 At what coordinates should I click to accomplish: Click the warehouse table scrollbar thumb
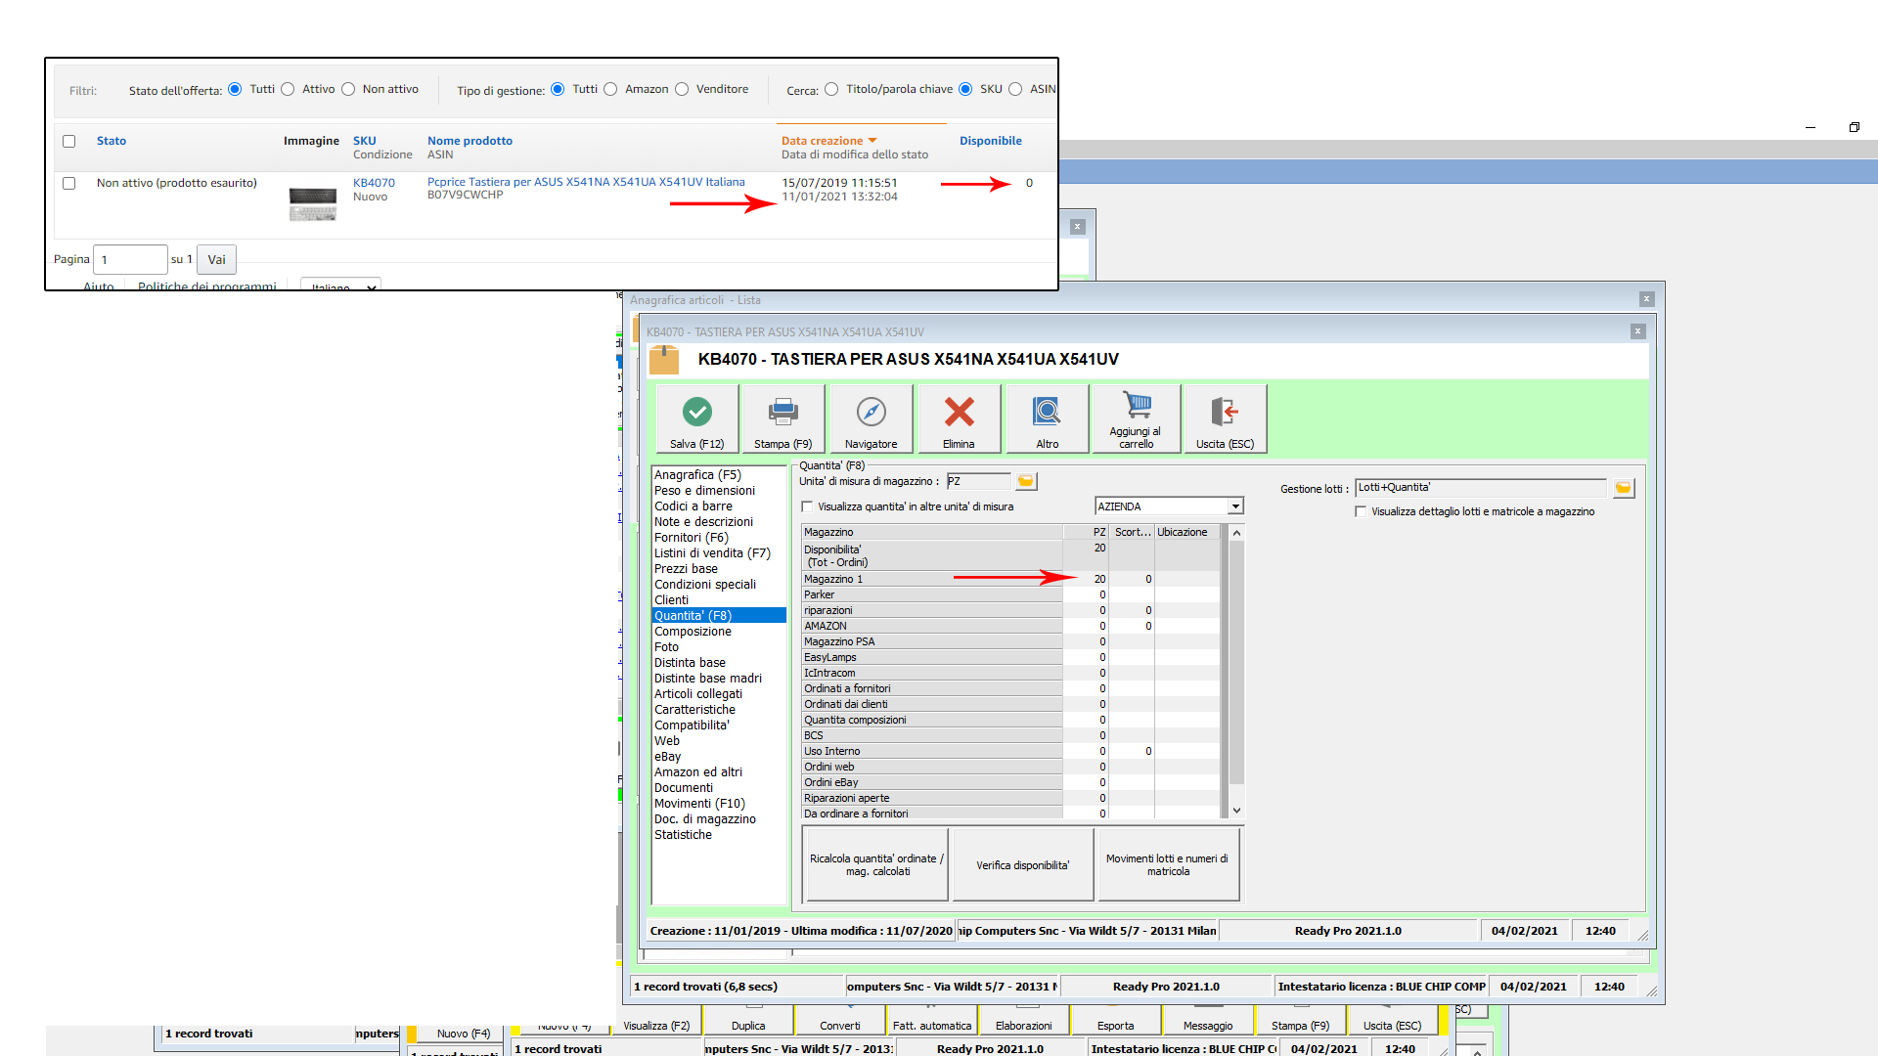tap(1236, 663)
